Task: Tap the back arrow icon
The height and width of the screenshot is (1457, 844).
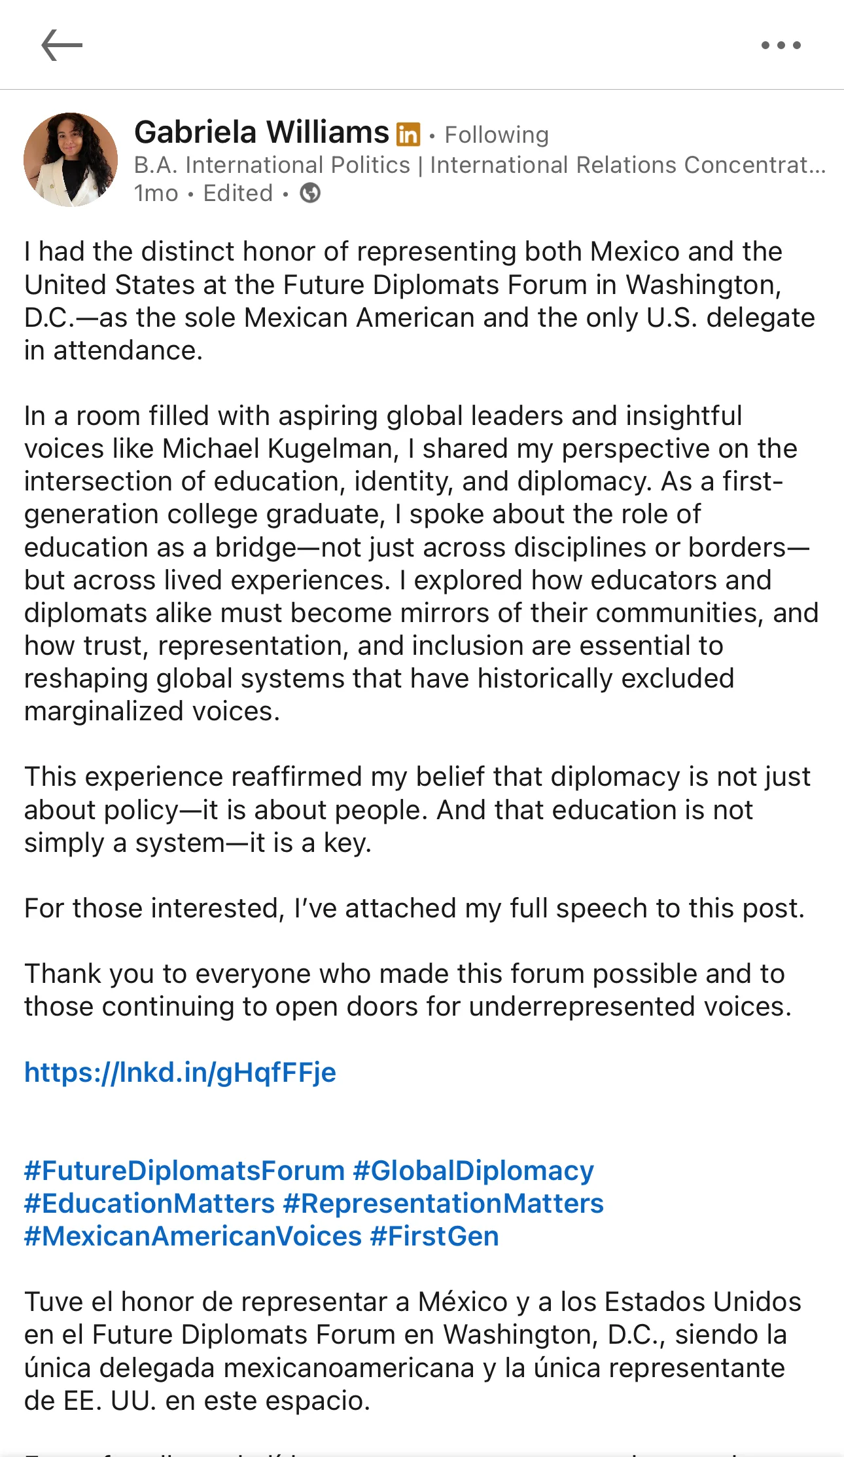Action: (x=62, y=45)
